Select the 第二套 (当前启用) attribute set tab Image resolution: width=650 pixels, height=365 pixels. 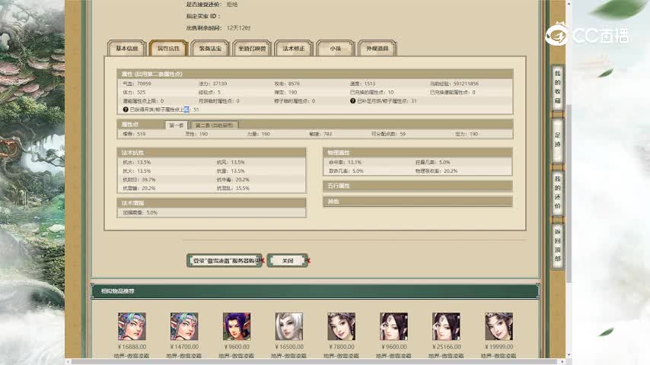(x=215, y=125)
